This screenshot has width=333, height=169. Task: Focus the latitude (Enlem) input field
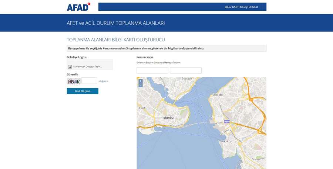pos(152,71)
